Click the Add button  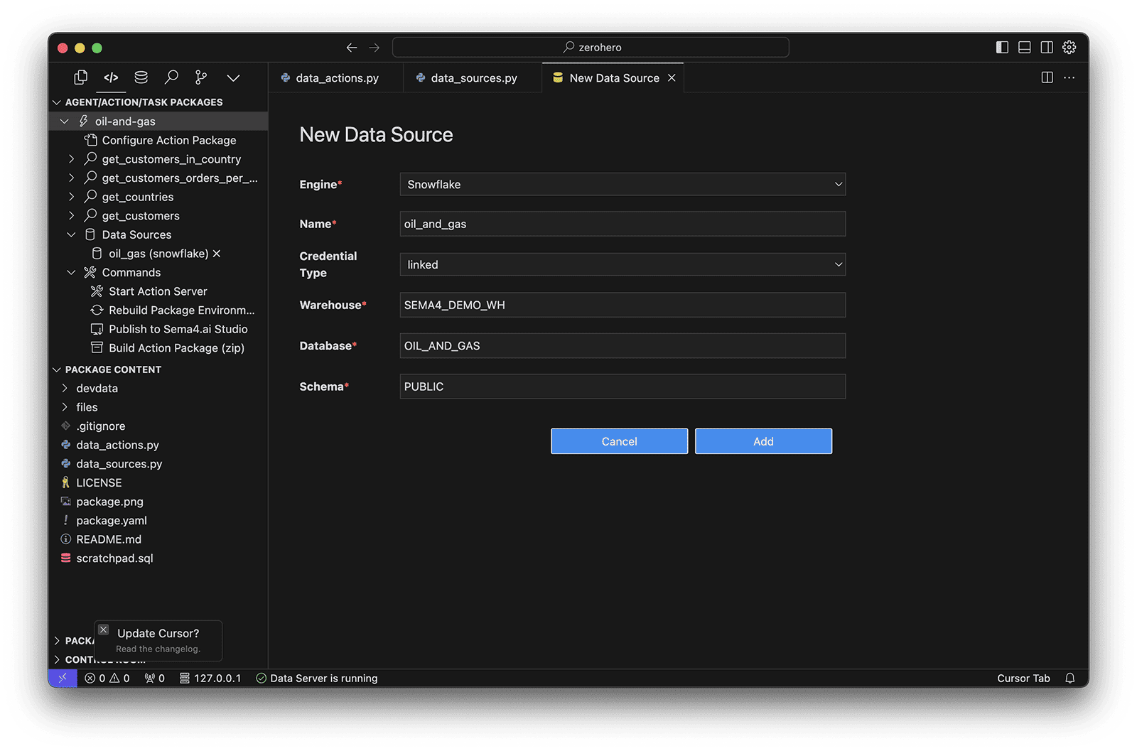pyautogui.click(x=763, y=441)
